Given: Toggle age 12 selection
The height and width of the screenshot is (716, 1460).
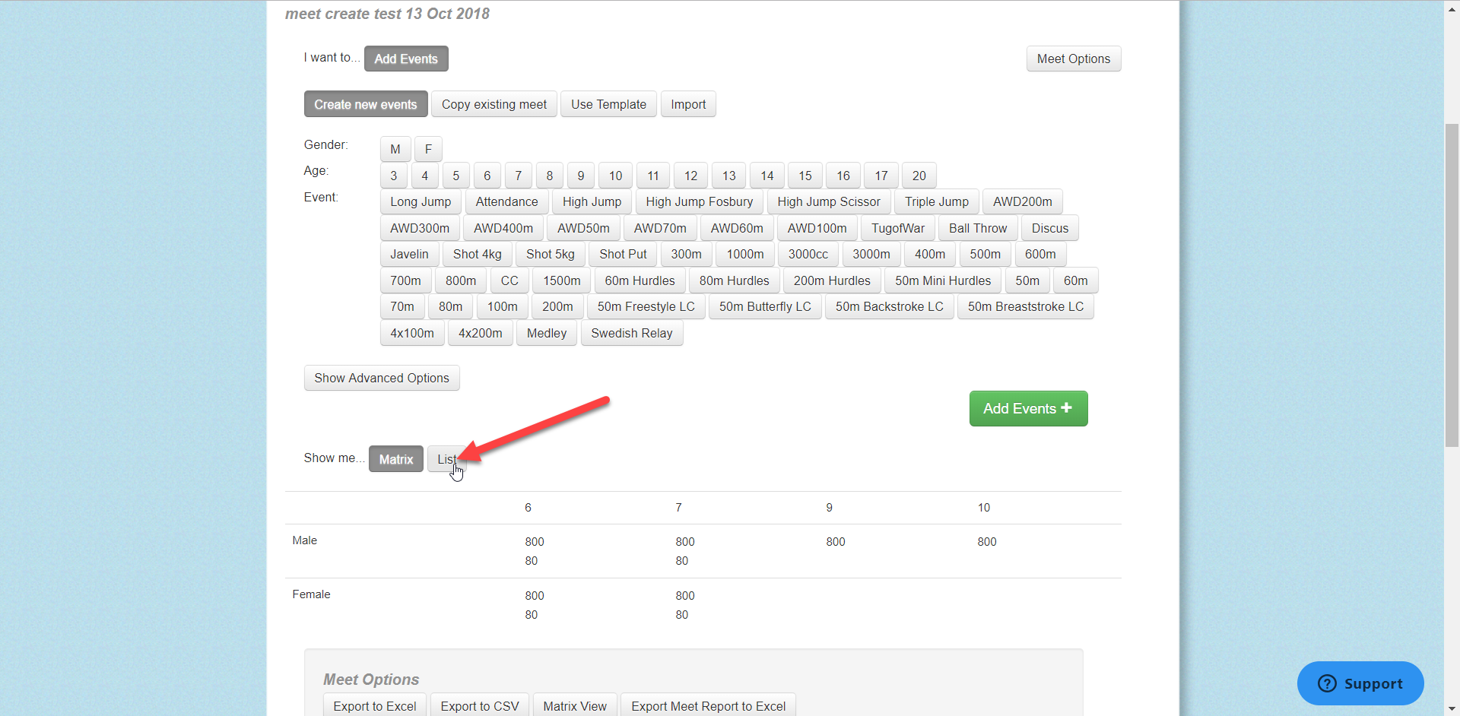Looking at the screenshot, I should pyautogui.click(x=690, y=175).
